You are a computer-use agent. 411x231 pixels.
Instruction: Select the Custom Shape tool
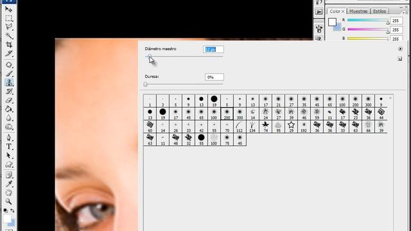tap(9, 164)
